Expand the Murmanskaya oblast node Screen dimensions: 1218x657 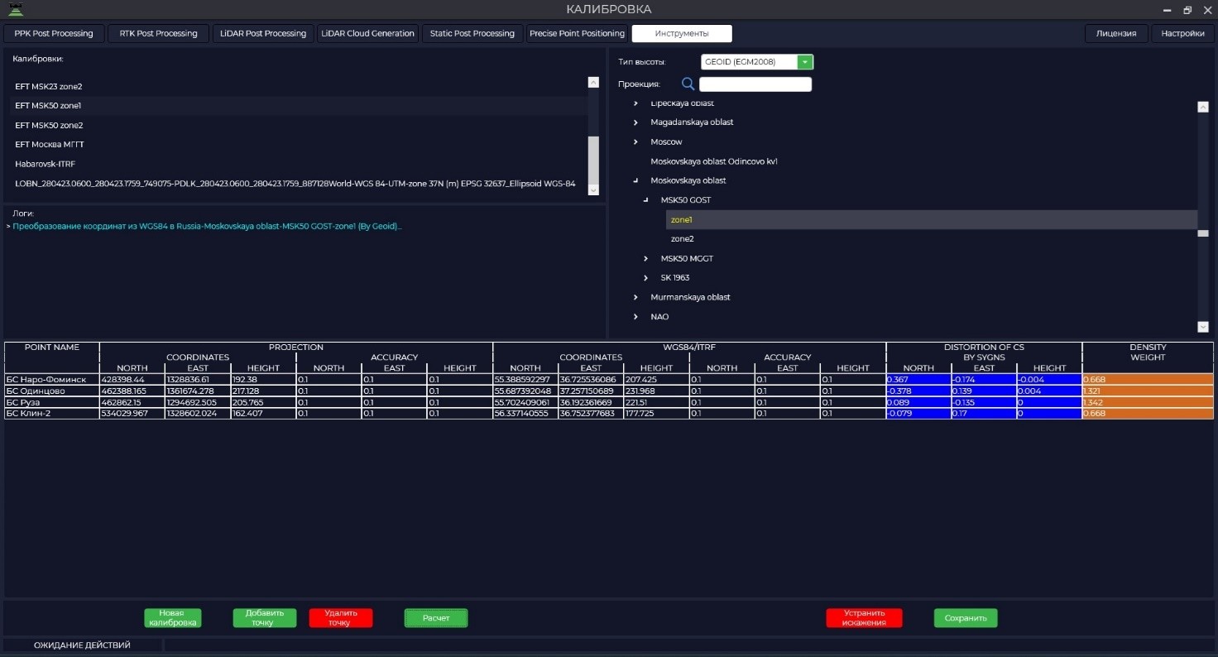pos(635,297)
